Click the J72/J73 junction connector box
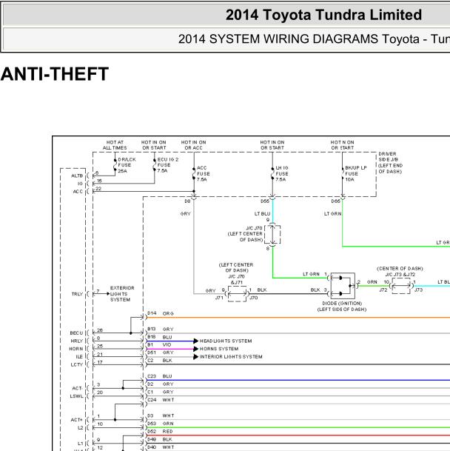 pyautogui.click(x=401, y=286)
